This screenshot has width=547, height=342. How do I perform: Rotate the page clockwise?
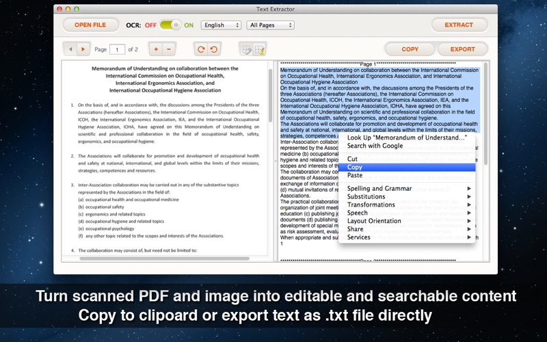[x=201, y=49]
